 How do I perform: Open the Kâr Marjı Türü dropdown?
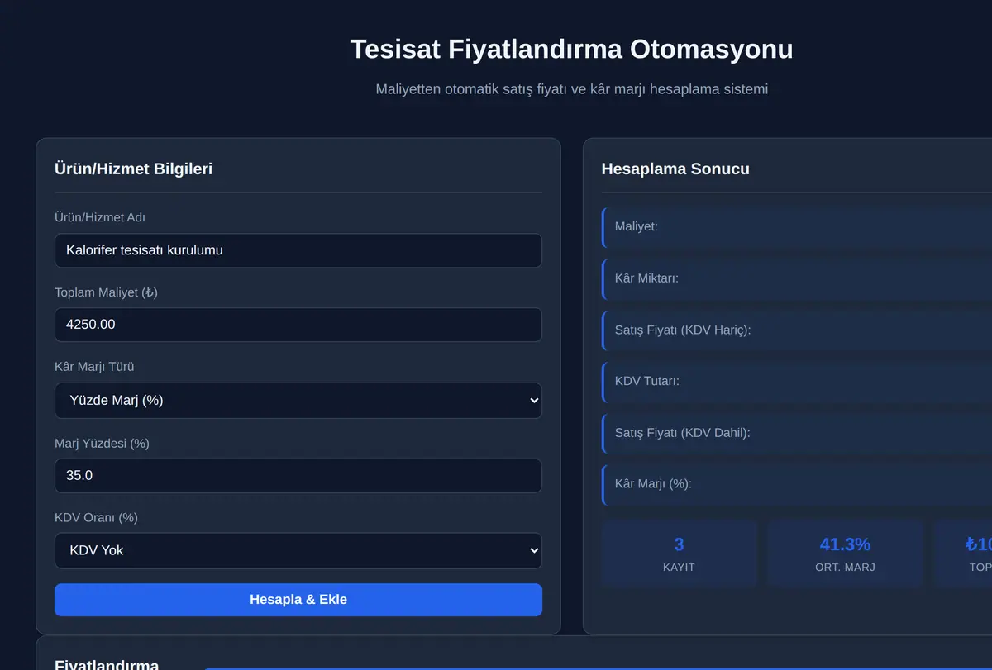coord(298,401)
